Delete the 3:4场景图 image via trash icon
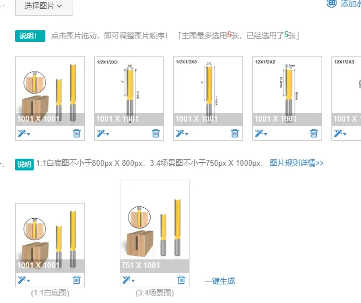Screen dimensions: 361x303 coord(181,280)
